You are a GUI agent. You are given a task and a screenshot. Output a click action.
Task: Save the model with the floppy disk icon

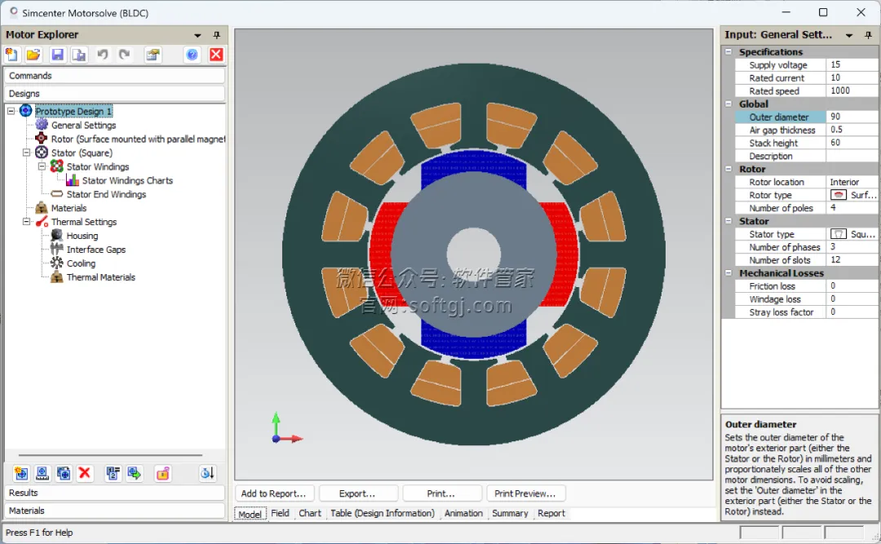pos(57,55)
